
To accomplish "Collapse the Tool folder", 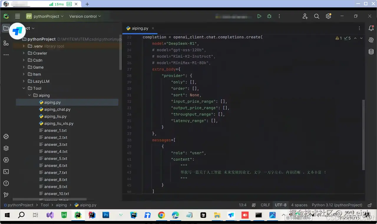I will (x=24, y=88).
